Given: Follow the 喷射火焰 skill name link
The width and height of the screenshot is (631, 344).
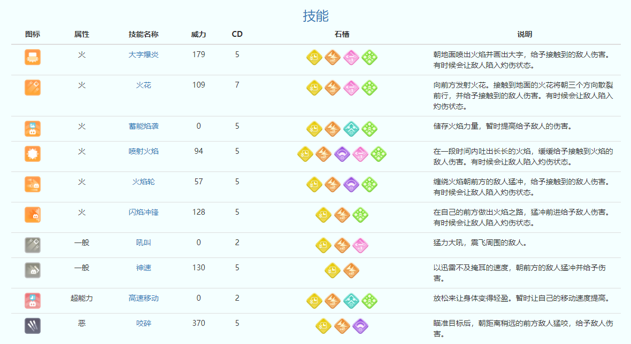Looking at the screenshot, I should pos(143,151).
